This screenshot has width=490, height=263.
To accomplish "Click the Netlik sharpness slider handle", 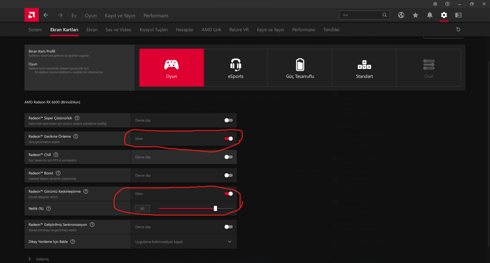I will pos(215,208).
